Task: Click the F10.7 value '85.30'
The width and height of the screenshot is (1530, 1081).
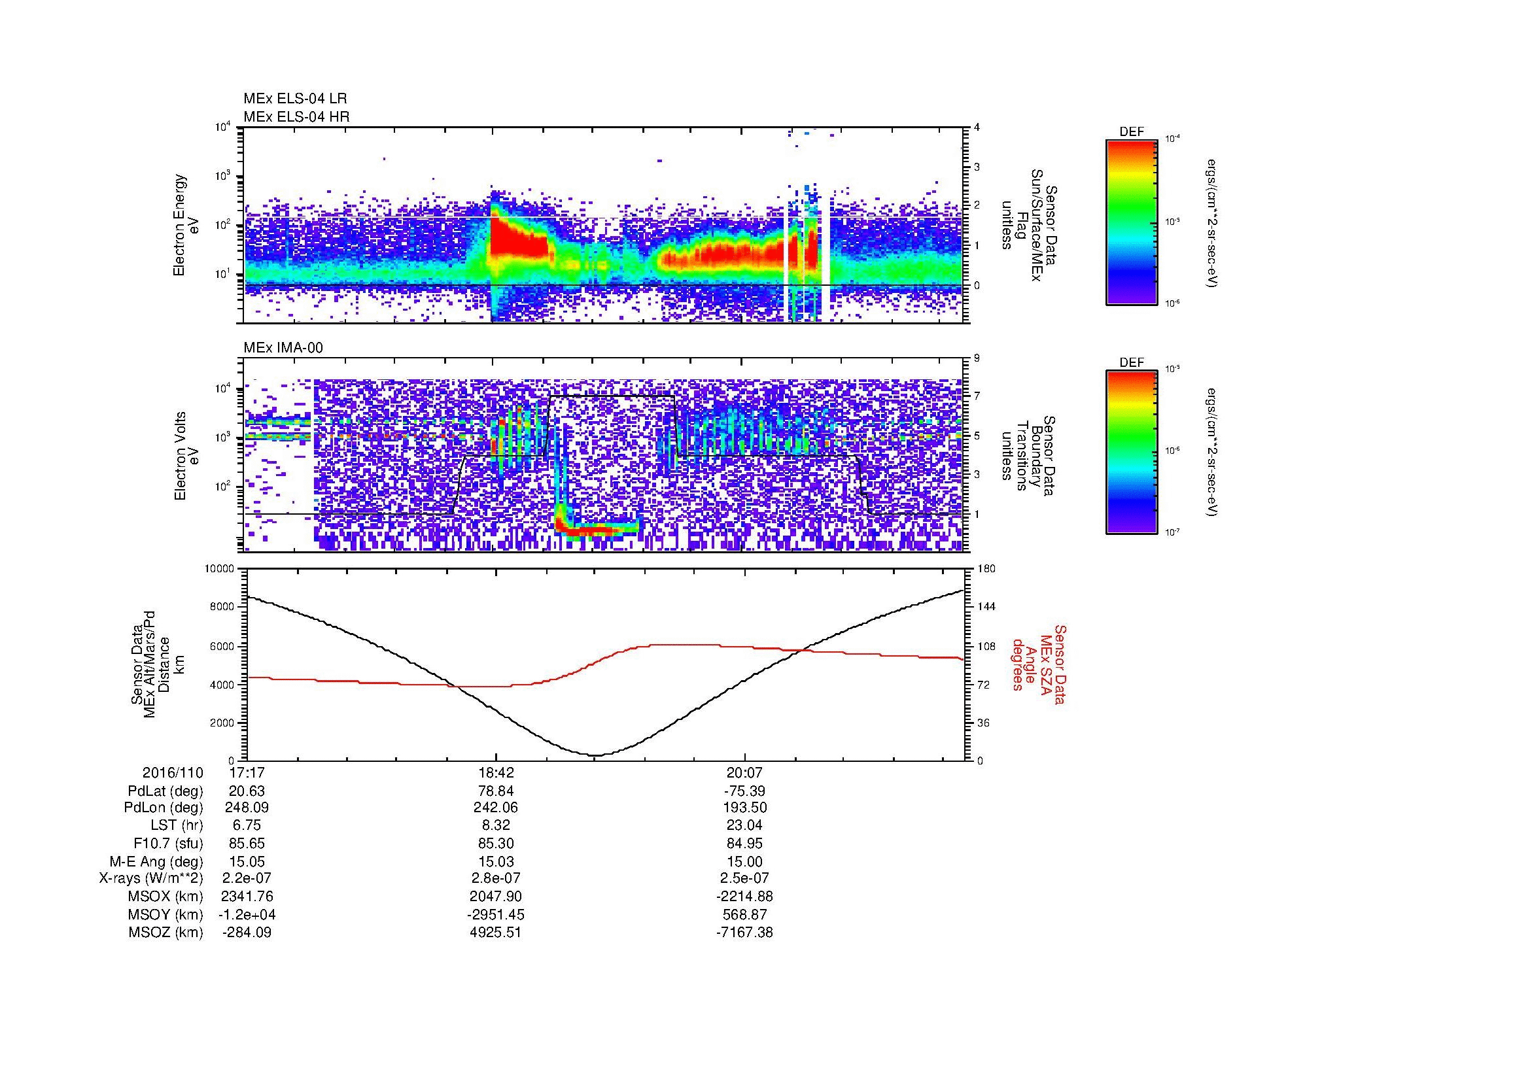Action: point(496,843)
